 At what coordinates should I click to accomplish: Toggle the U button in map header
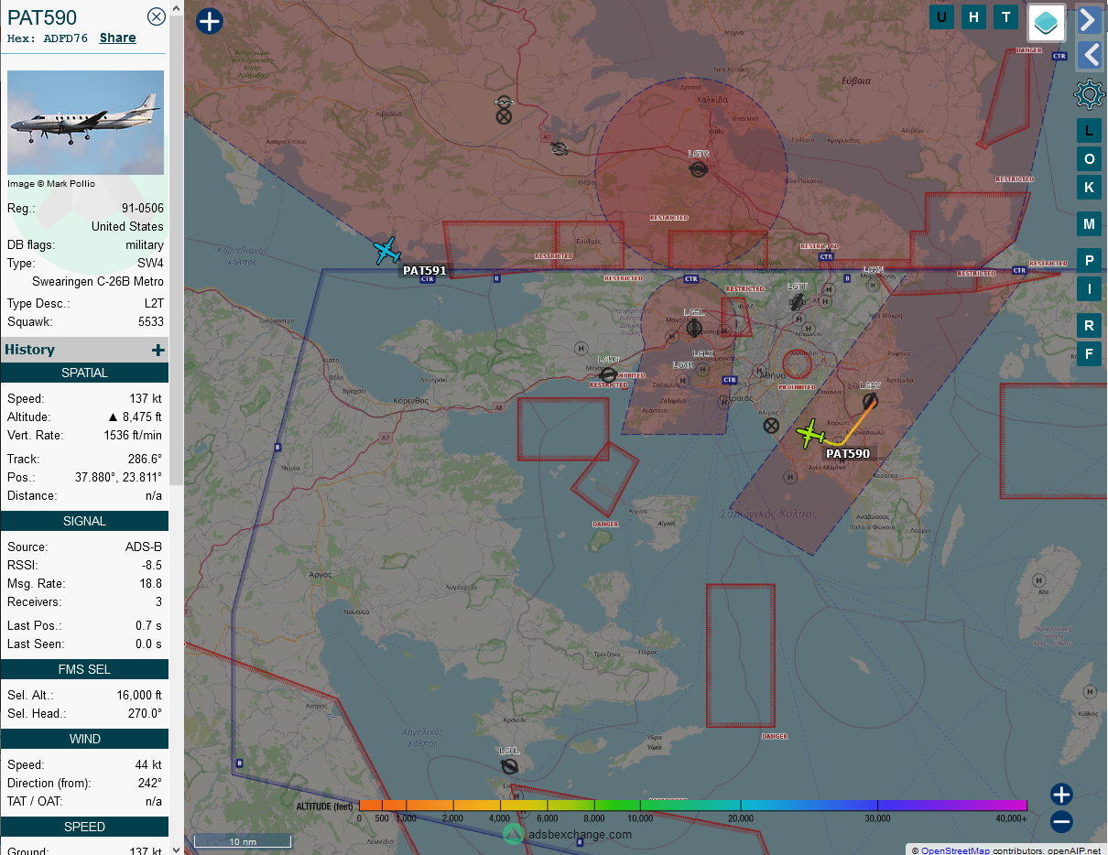click(x=941, y=16)
